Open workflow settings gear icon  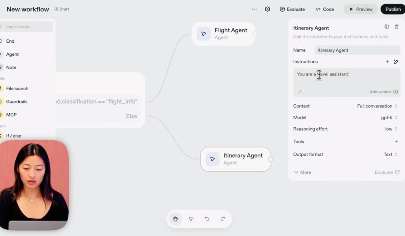click(267, 9)
